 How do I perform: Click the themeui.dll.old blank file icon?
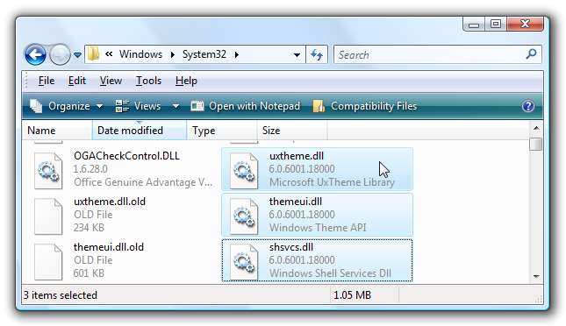point(48,262)
